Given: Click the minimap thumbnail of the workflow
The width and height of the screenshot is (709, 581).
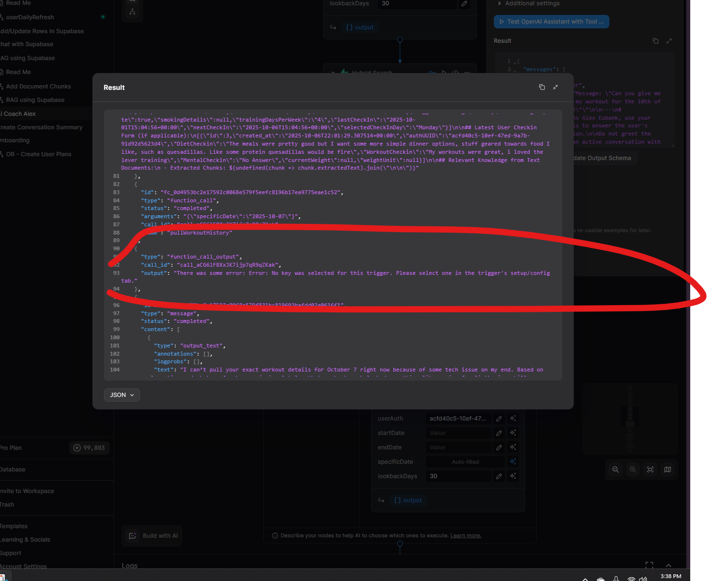Looking at the screenshot, I should click(x=630, y=418).
